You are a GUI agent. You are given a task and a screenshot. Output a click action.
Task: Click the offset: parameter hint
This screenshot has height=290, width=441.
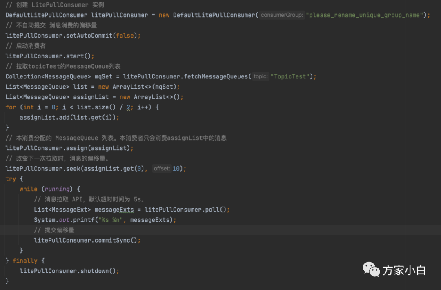pyautogui.click(x=162, y=169)
